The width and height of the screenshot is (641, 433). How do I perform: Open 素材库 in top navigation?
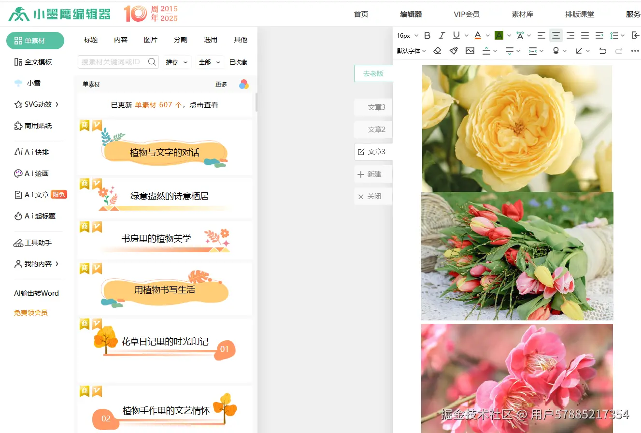[x=522, y=14]
